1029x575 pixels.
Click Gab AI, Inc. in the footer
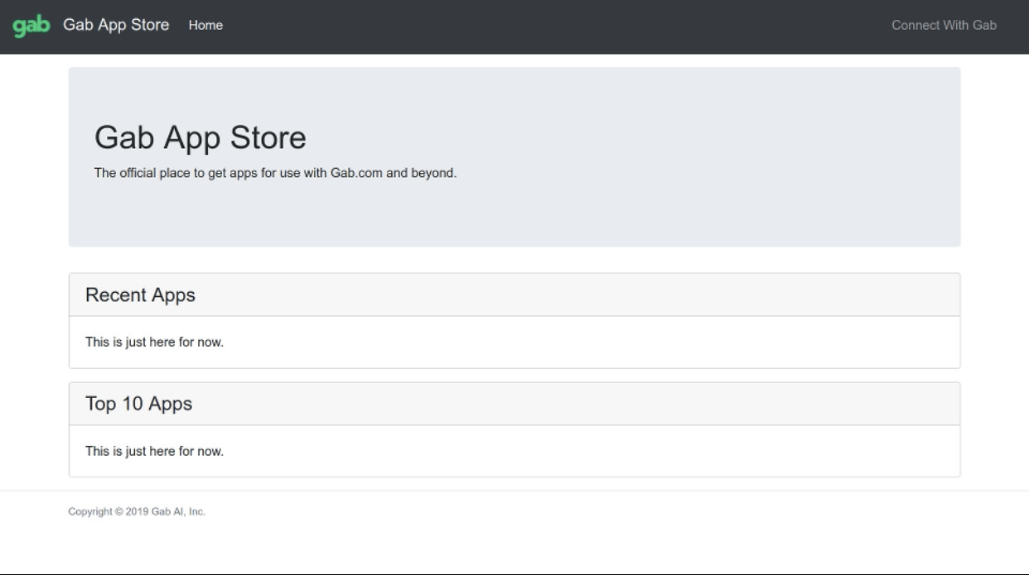pos(178,511)
